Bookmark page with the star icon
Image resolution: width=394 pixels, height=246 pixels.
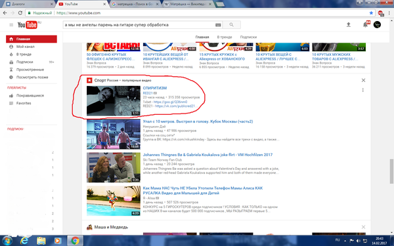pos(371,13)
